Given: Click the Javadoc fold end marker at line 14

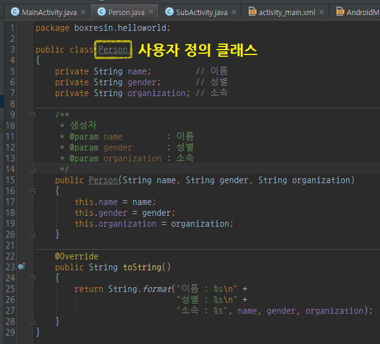Looking at the screenshot, I should pos(32,169).
